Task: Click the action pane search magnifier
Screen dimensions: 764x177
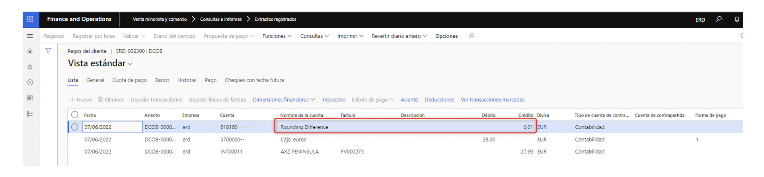Action: (x=471, y=36)
